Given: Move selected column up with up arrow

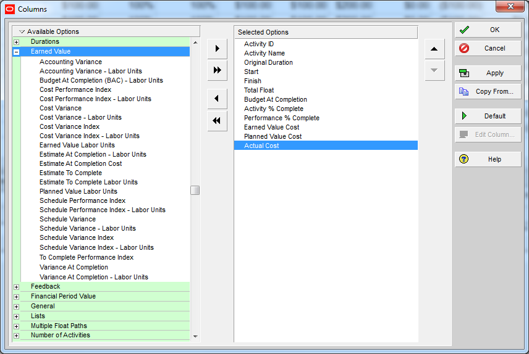Looking at the screenshot, I should point(434,49).
